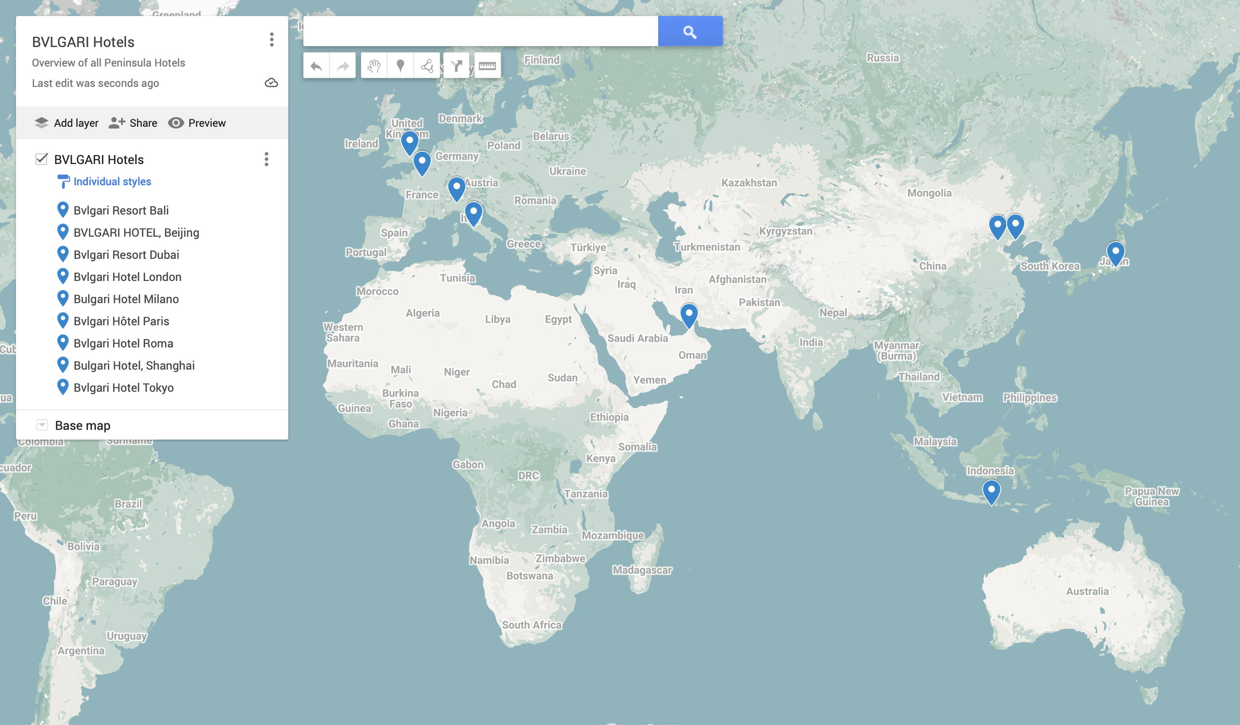Click the map pin over Beijing
Screen dimensions: 1240x725
click(x=997, y=227)
